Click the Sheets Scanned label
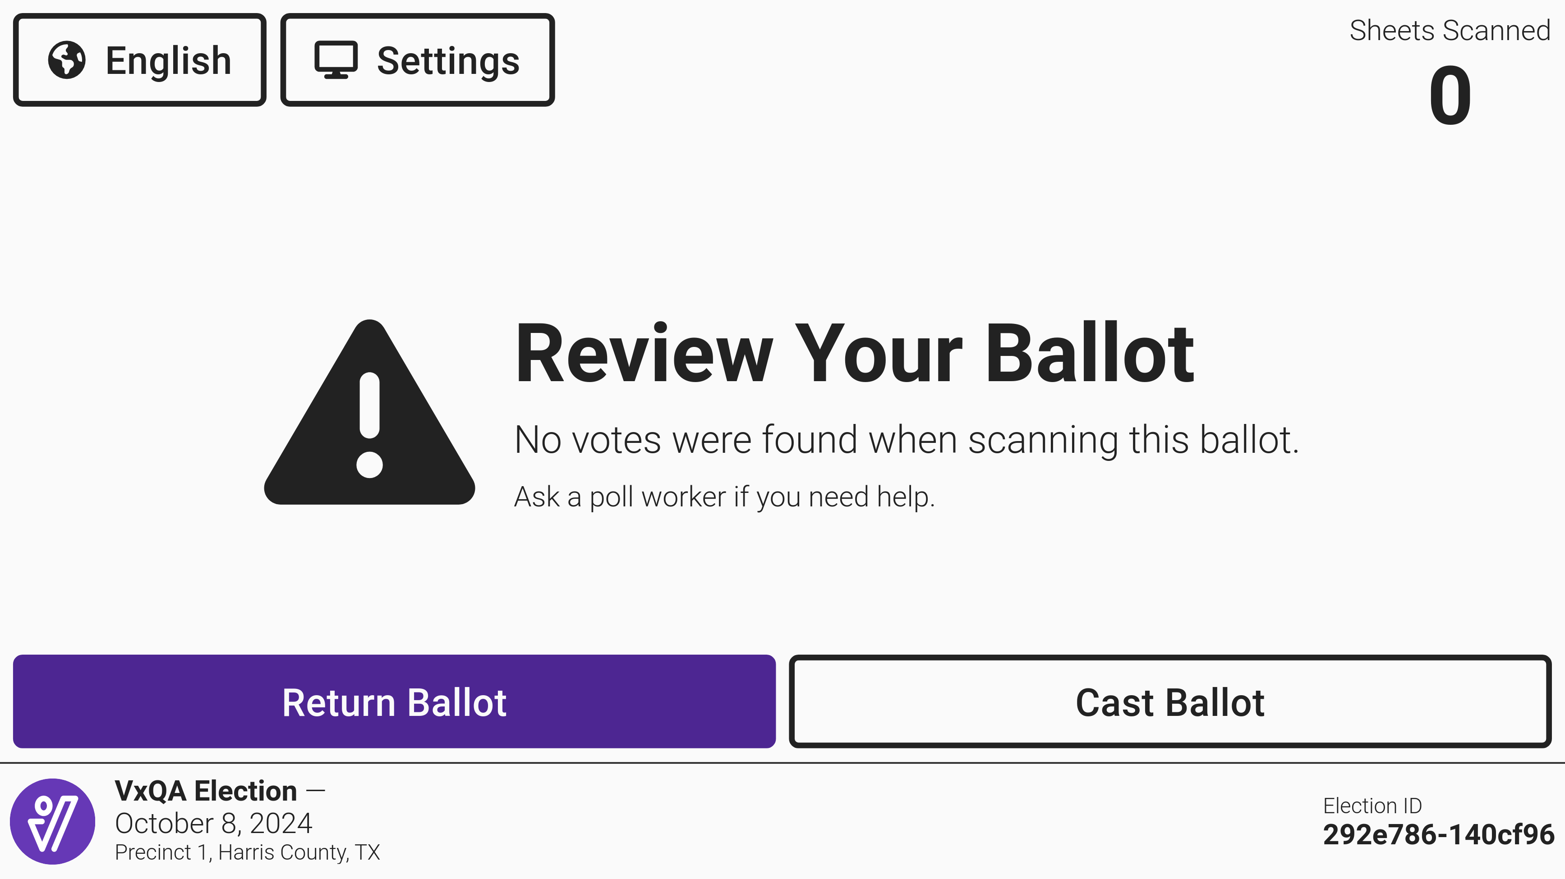1565x879 pixels. click(x=1450, y=30)
